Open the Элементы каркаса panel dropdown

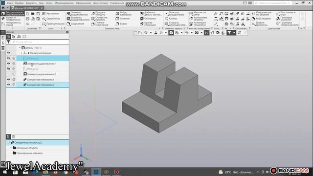[x=184, y=28]
